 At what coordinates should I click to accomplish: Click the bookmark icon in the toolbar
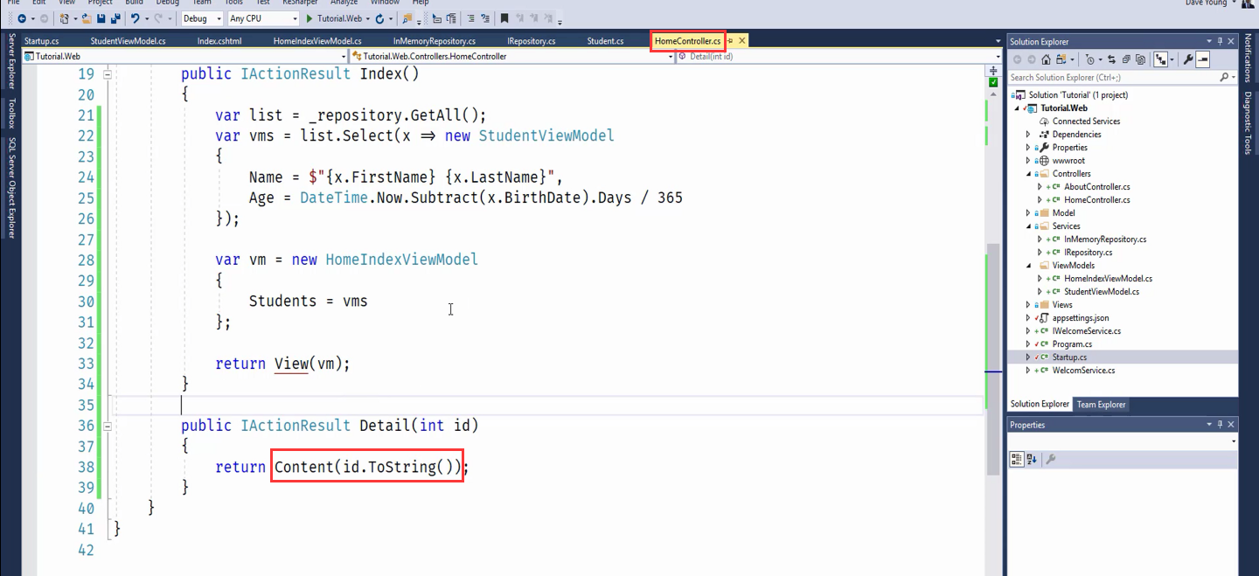(504, 18)
